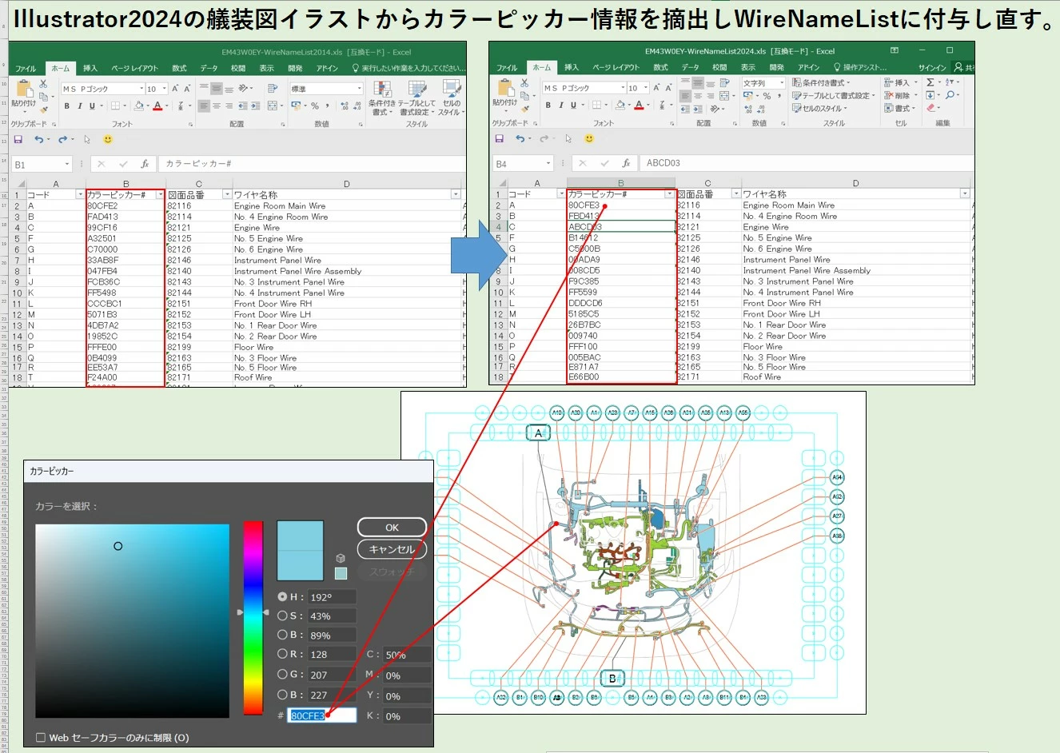Click Conditional Formatting in the WireNameList2014 ribbon
This screenshot has height=753, width=1060.
[382, 98]
